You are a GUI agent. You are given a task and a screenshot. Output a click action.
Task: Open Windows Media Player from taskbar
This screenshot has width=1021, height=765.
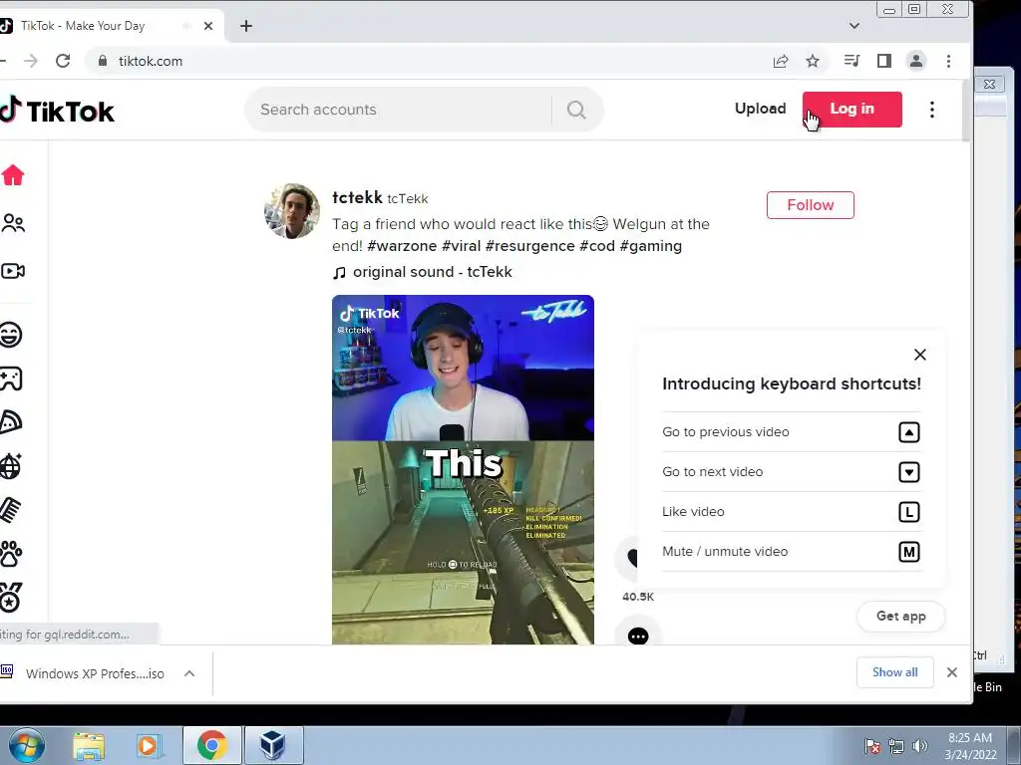(148, 745)
